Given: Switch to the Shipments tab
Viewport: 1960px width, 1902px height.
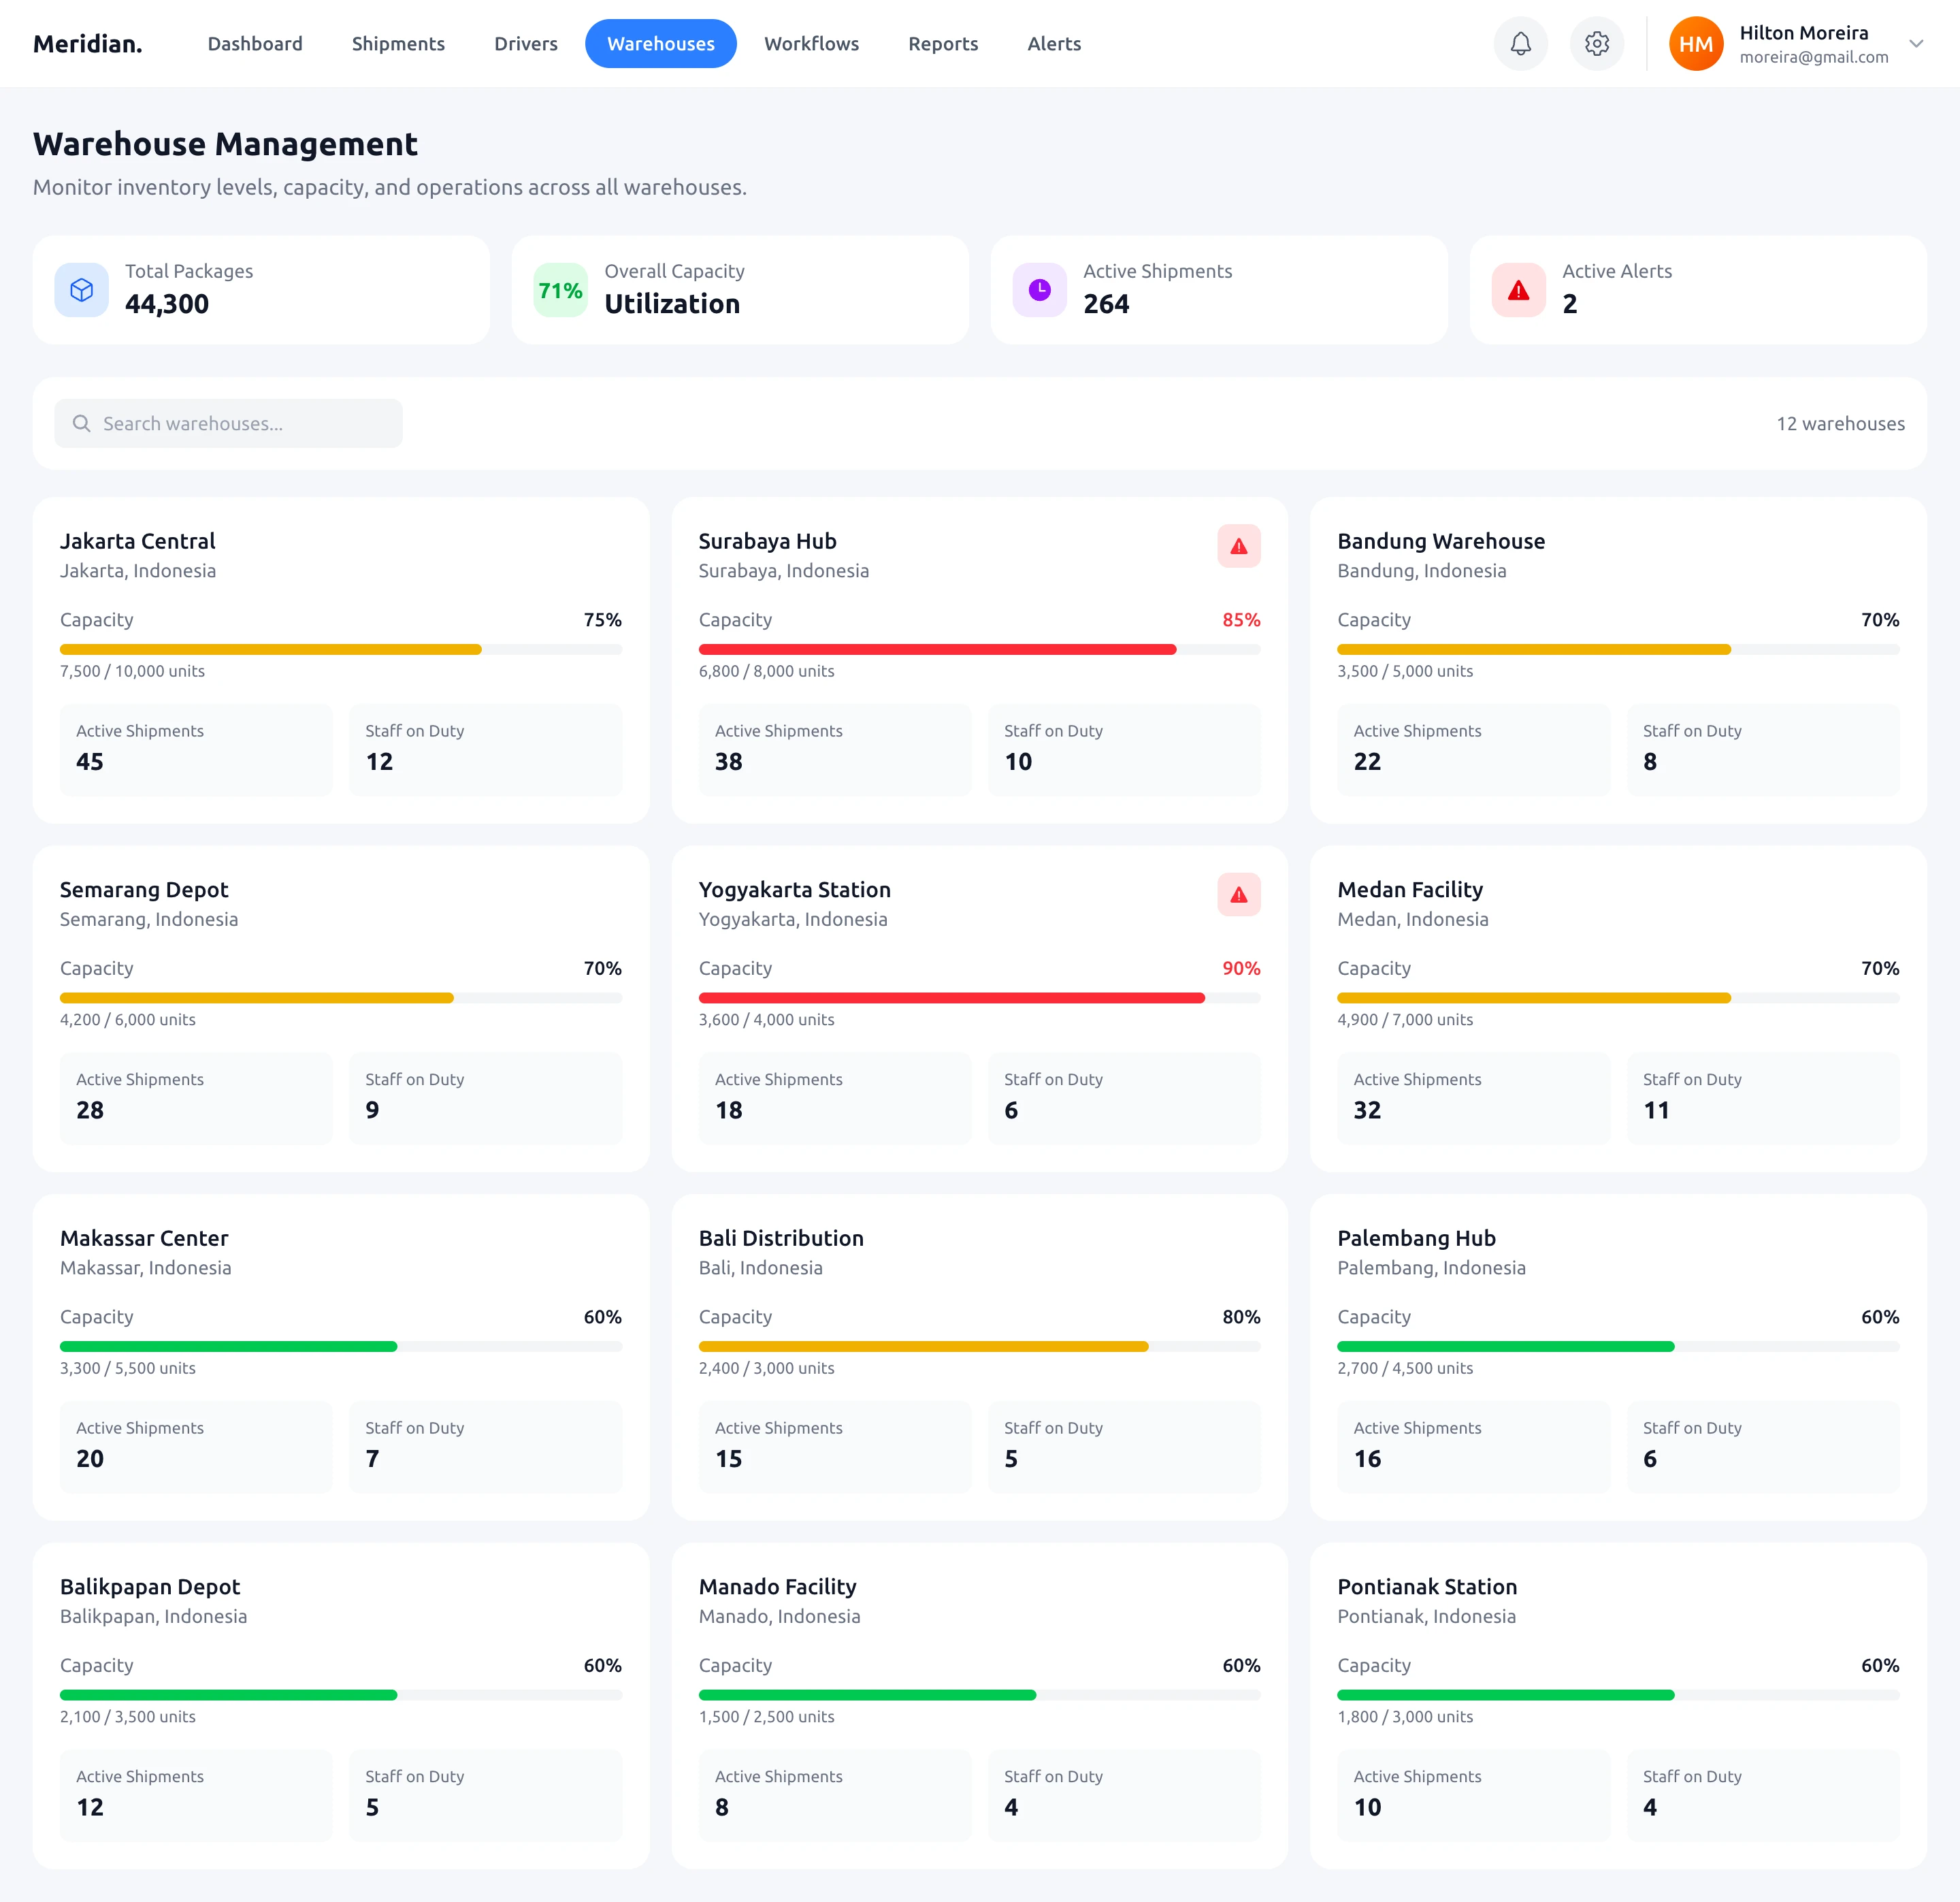Looking at the screenshot, I should coord(398,44).
